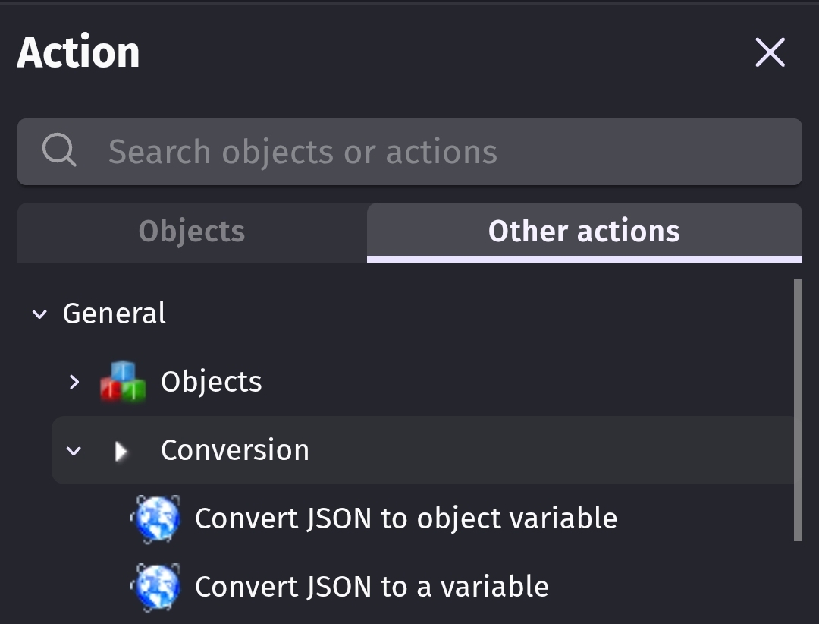Click the Conversion triangle icon
819x624 pixels.
click(x=121, y=452)
